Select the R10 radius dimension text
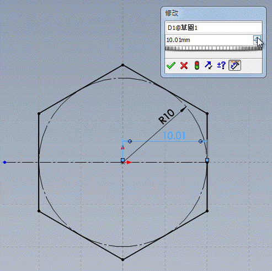272x271 pixels. click(166, 117)
